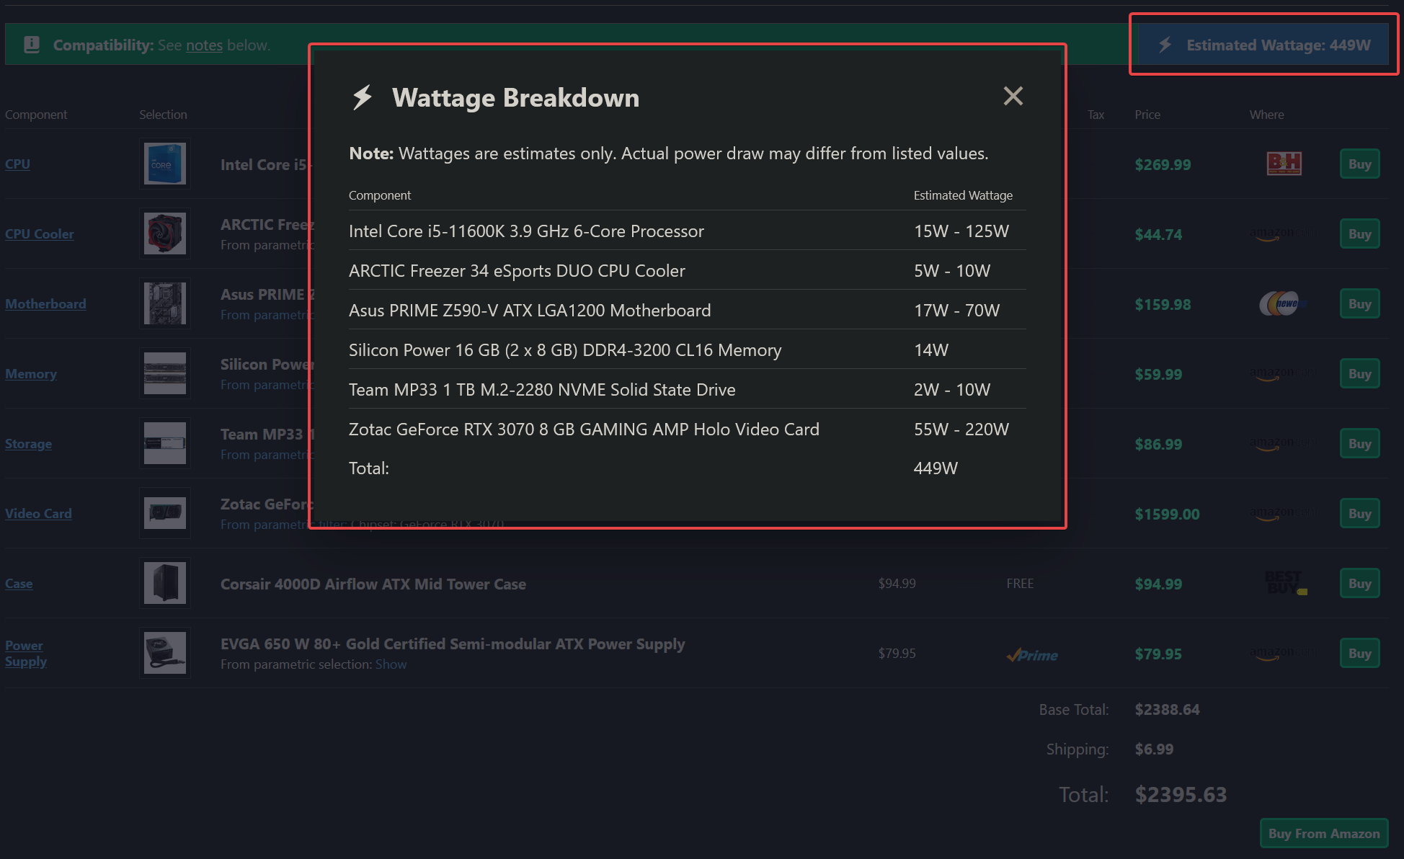Close the Wattage Breakdown modal

tap(1013, 97)
